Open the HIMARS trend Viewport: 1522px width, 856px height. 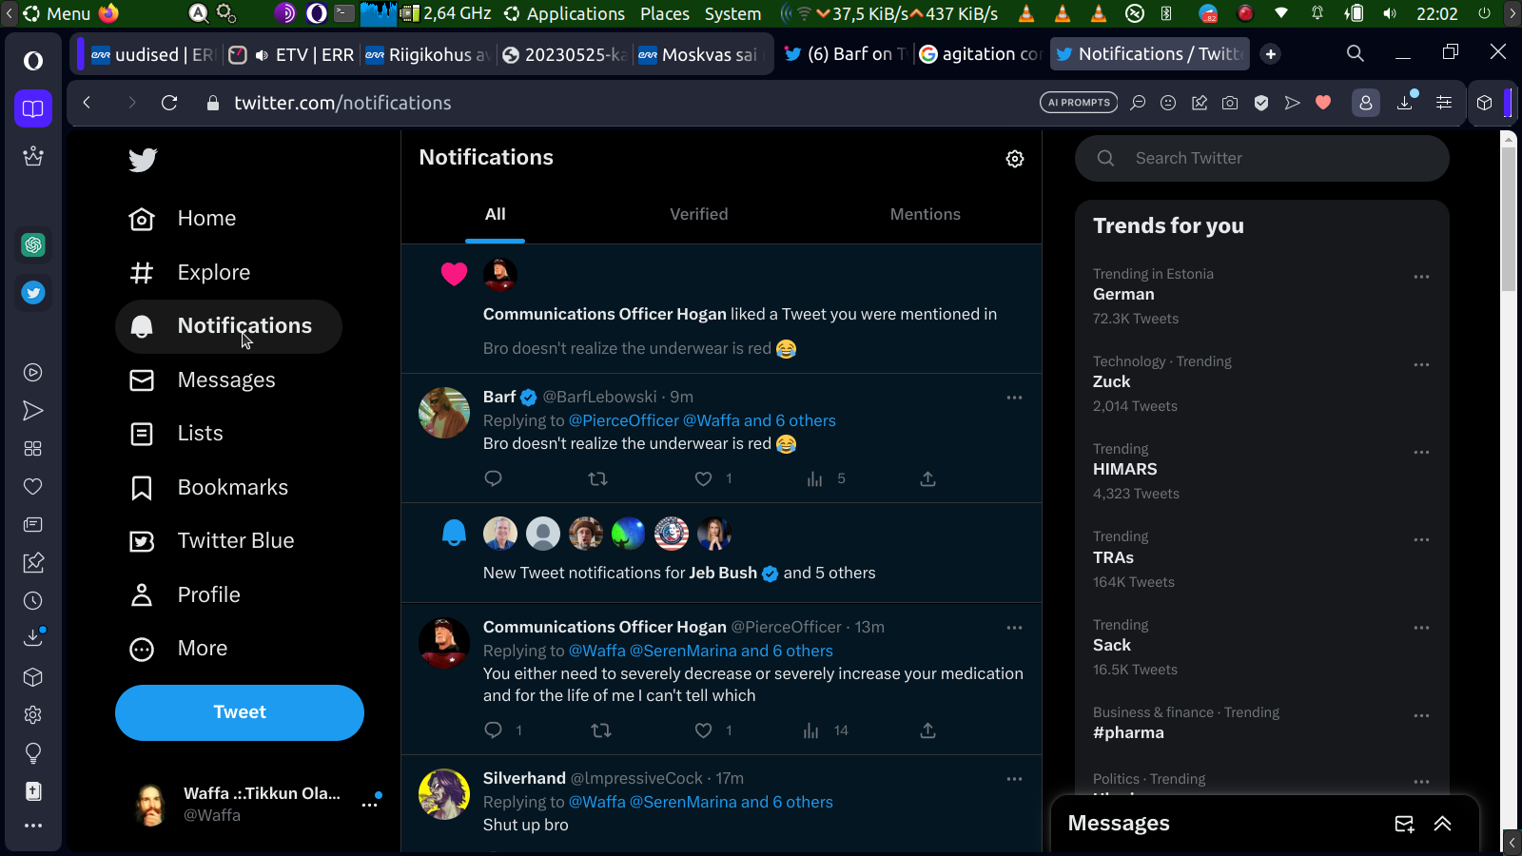coord(1262,471)
